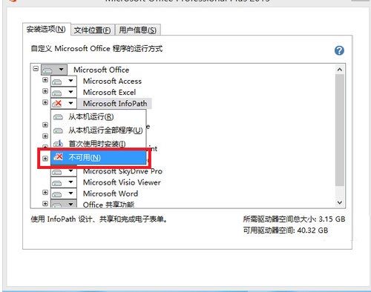This screenshot has width=371, height=292.
Task: Click red X icon beside Microsoft InfoPath
Action: point(57,104)
